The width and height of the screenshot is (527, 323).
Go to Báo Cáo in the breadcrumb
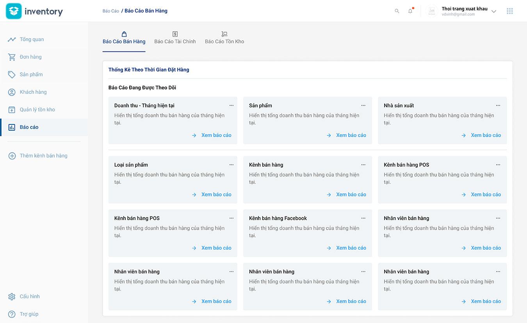coord(111,11)
